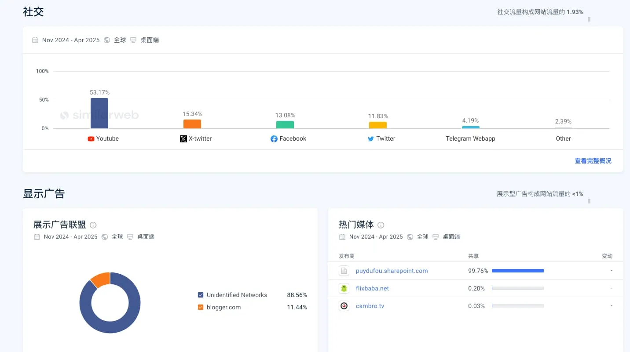Click the 99.76% share progress bar
This screenshot has width=630, height=352.
(x=518, y=271)
